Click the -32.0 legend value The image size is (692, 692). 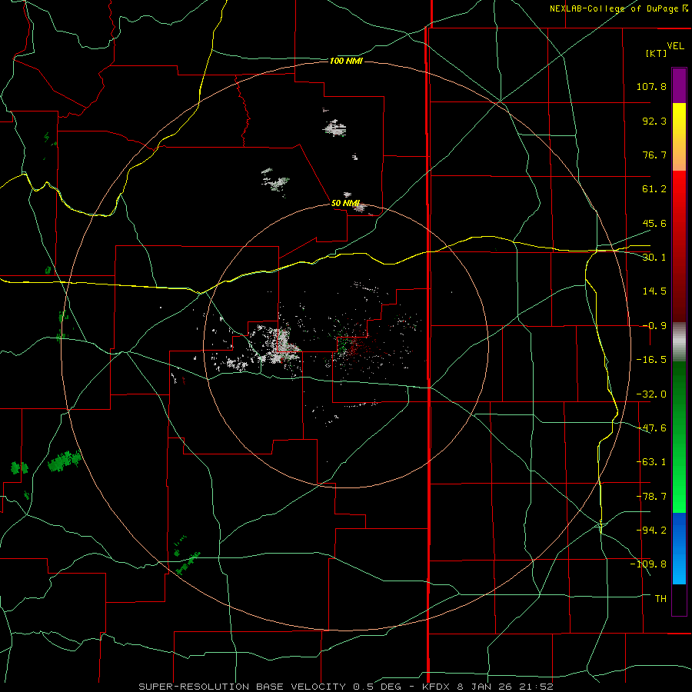coord(651,394)
